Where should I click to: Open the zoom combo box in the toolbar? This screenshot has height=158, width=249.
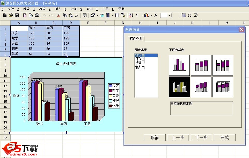170,16
